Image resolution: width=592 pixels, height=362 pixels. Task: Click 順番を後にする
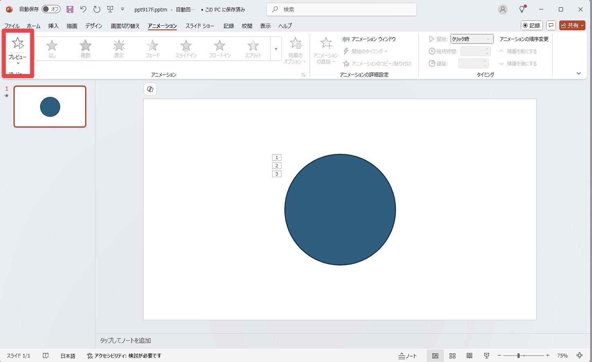click(x=518, y=64)
